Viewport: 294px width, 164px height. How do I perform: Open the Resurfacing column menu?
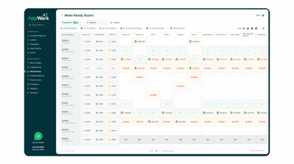click(213, 34)
